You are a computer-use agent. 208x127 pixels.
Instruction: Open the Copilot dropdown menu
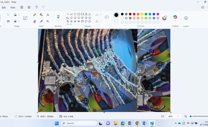[175, 21]
